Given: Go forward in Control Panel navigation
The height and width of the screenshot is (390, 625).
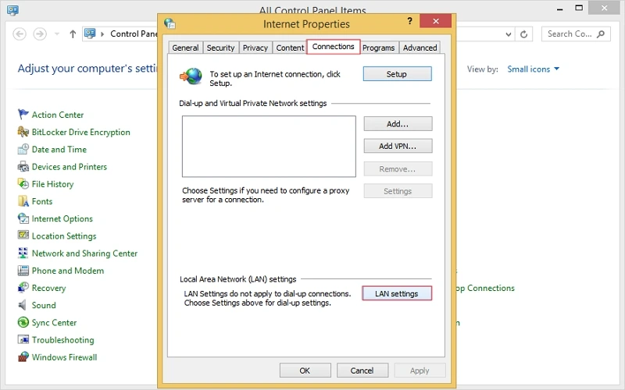Looking at the screenshot, I should [x=40, y=34].
